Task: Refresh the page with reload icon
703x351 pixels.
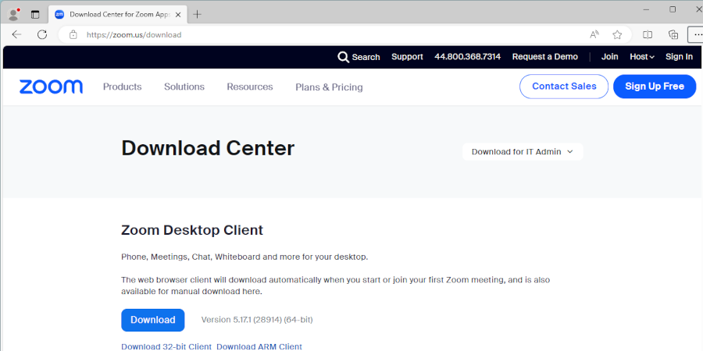Action: pos(42,34)
